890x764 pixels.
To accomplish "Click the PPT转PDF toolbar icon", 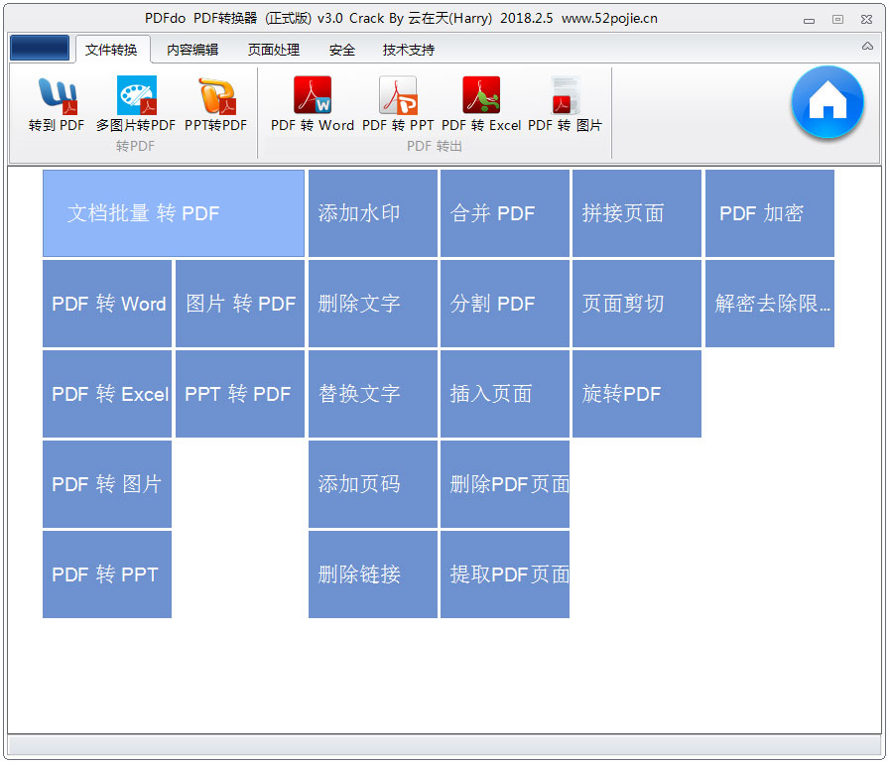I will [214, 102].
